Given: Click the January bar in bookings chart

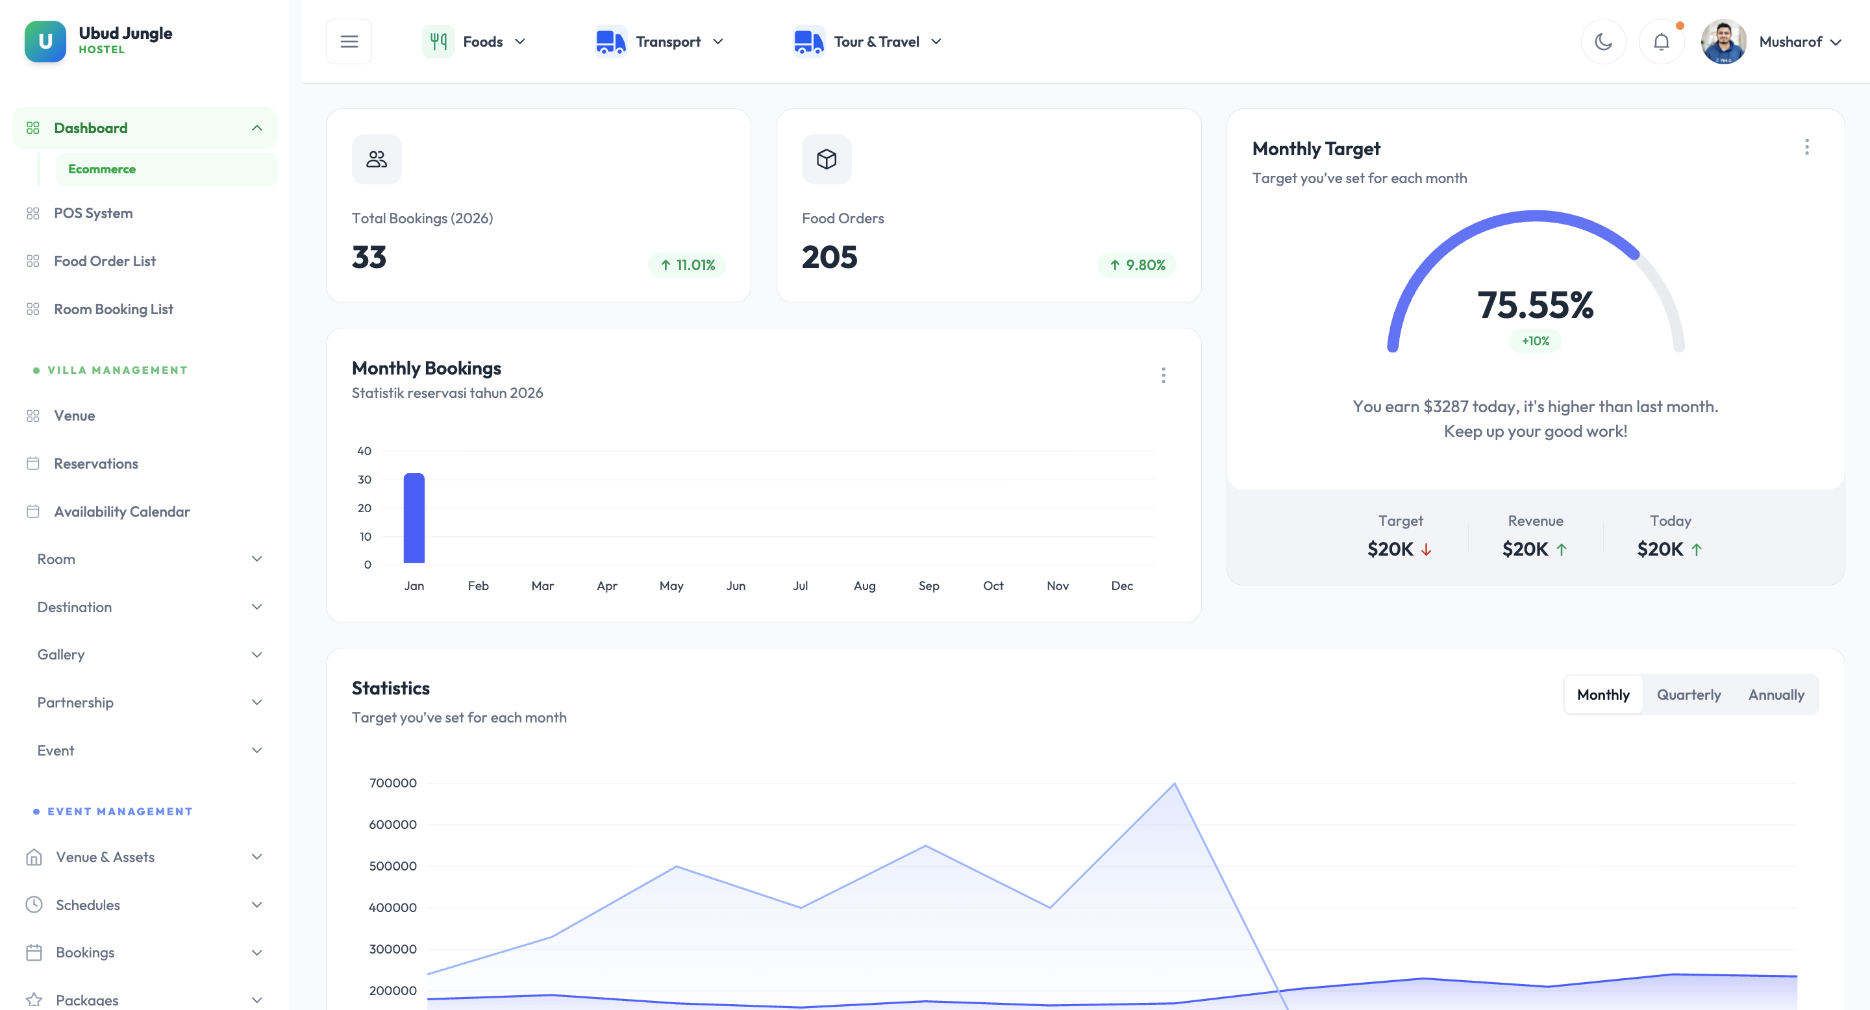Looking at the screenshot, I should 414,518.
